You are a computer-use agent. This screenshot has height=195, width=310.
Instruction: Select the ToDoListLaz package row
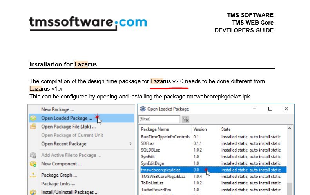(213, 183)
